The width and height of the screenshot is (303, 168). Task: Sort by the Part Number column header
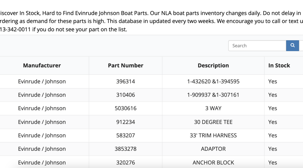coord(126,66)
